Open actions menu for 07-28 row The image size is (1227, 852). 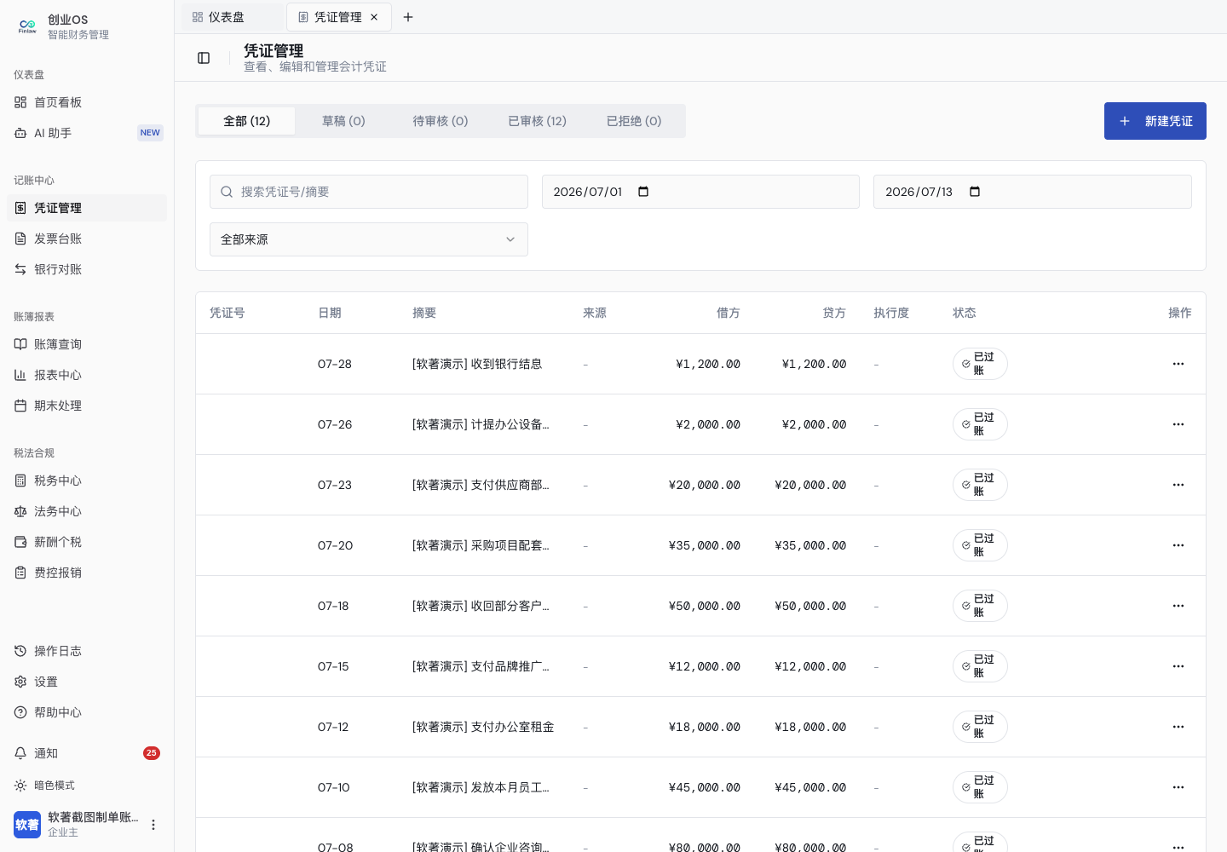point(1178,364)
